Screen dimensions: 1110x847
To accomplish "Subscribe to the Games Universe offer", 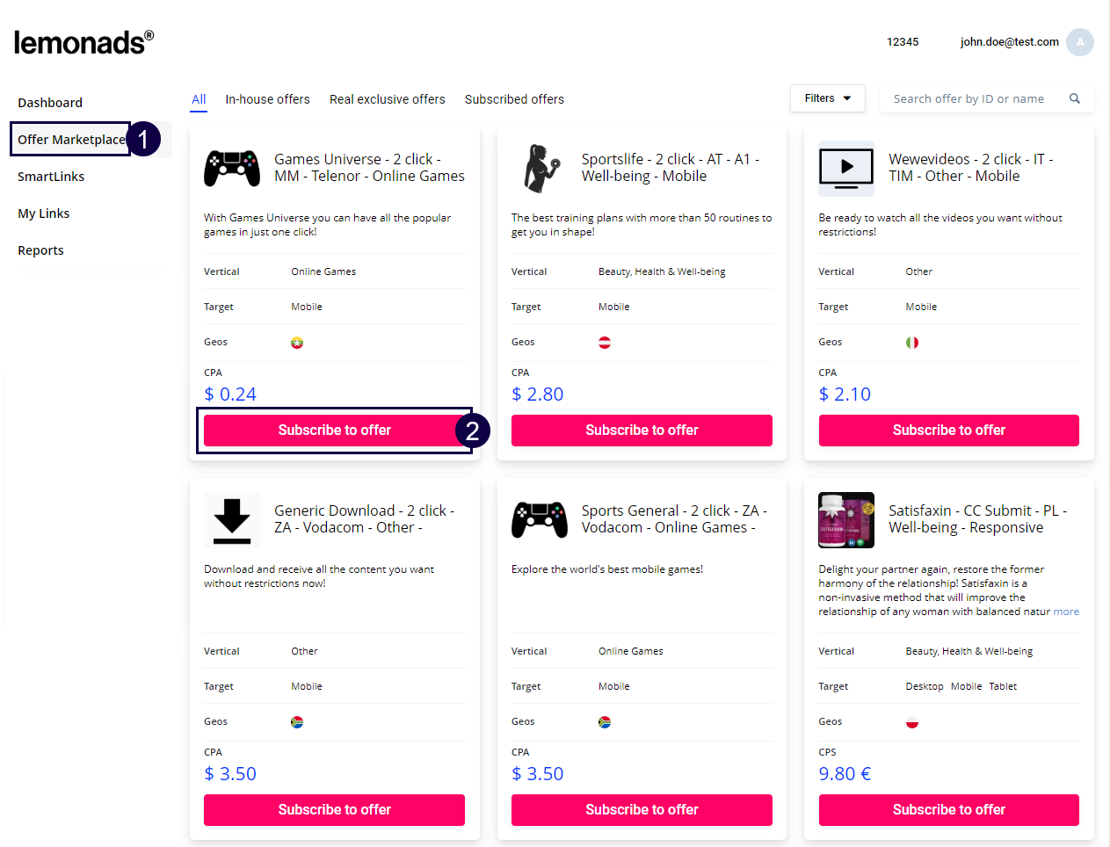I will tap(334, 431).
